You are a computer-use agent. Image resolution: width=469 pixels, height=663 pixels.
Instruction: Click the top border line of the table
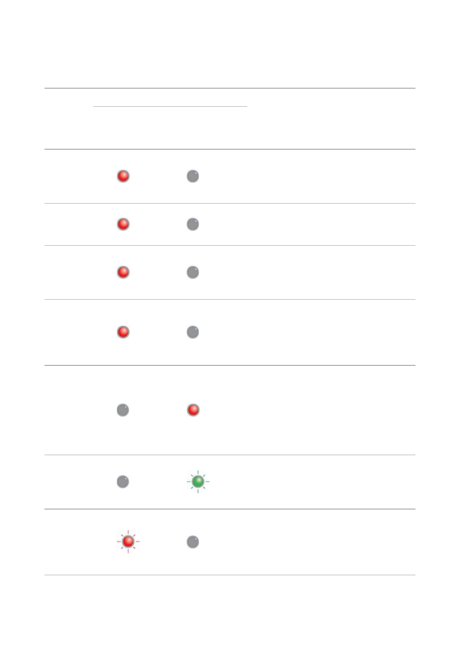[x=230, y=88]
